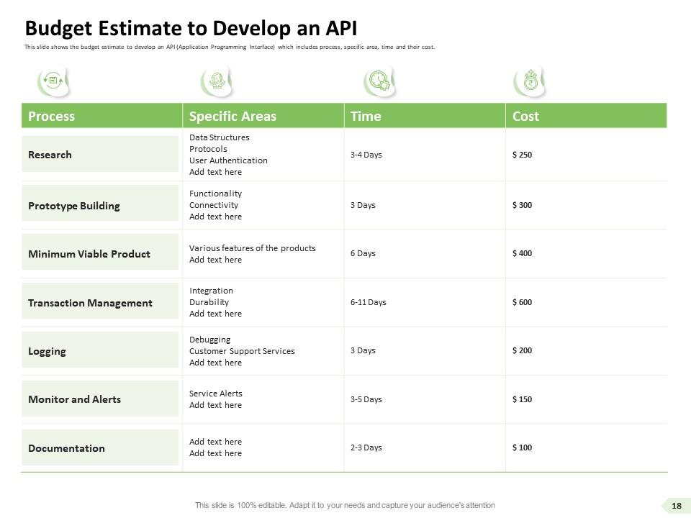Select the 6-11 Days time cell
Viewport: 691px width, 518px height.
coord(369,302)
